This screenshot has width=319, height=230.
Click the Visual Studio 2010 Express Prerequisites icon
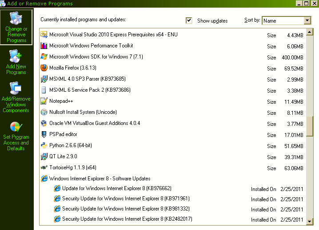[x=44, y=35]
